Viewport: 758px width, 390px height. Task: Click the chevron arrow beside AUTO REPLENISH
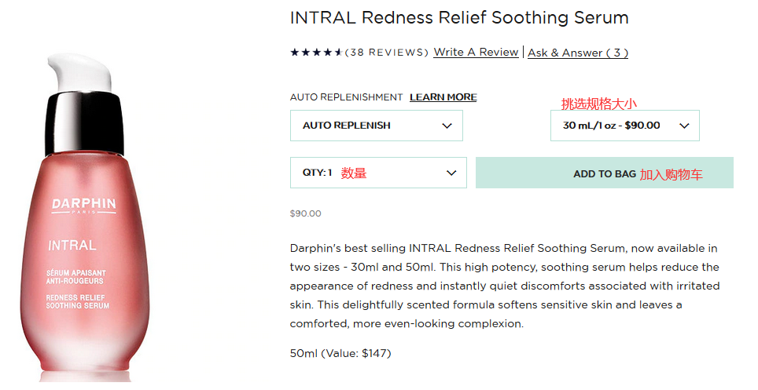(447, 126)
